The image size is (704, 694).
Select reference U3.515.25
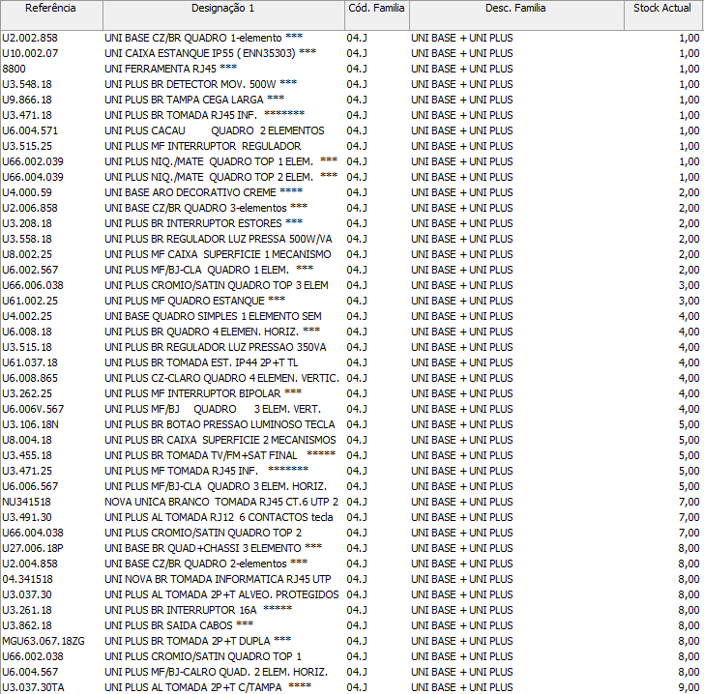click(27, 146)
